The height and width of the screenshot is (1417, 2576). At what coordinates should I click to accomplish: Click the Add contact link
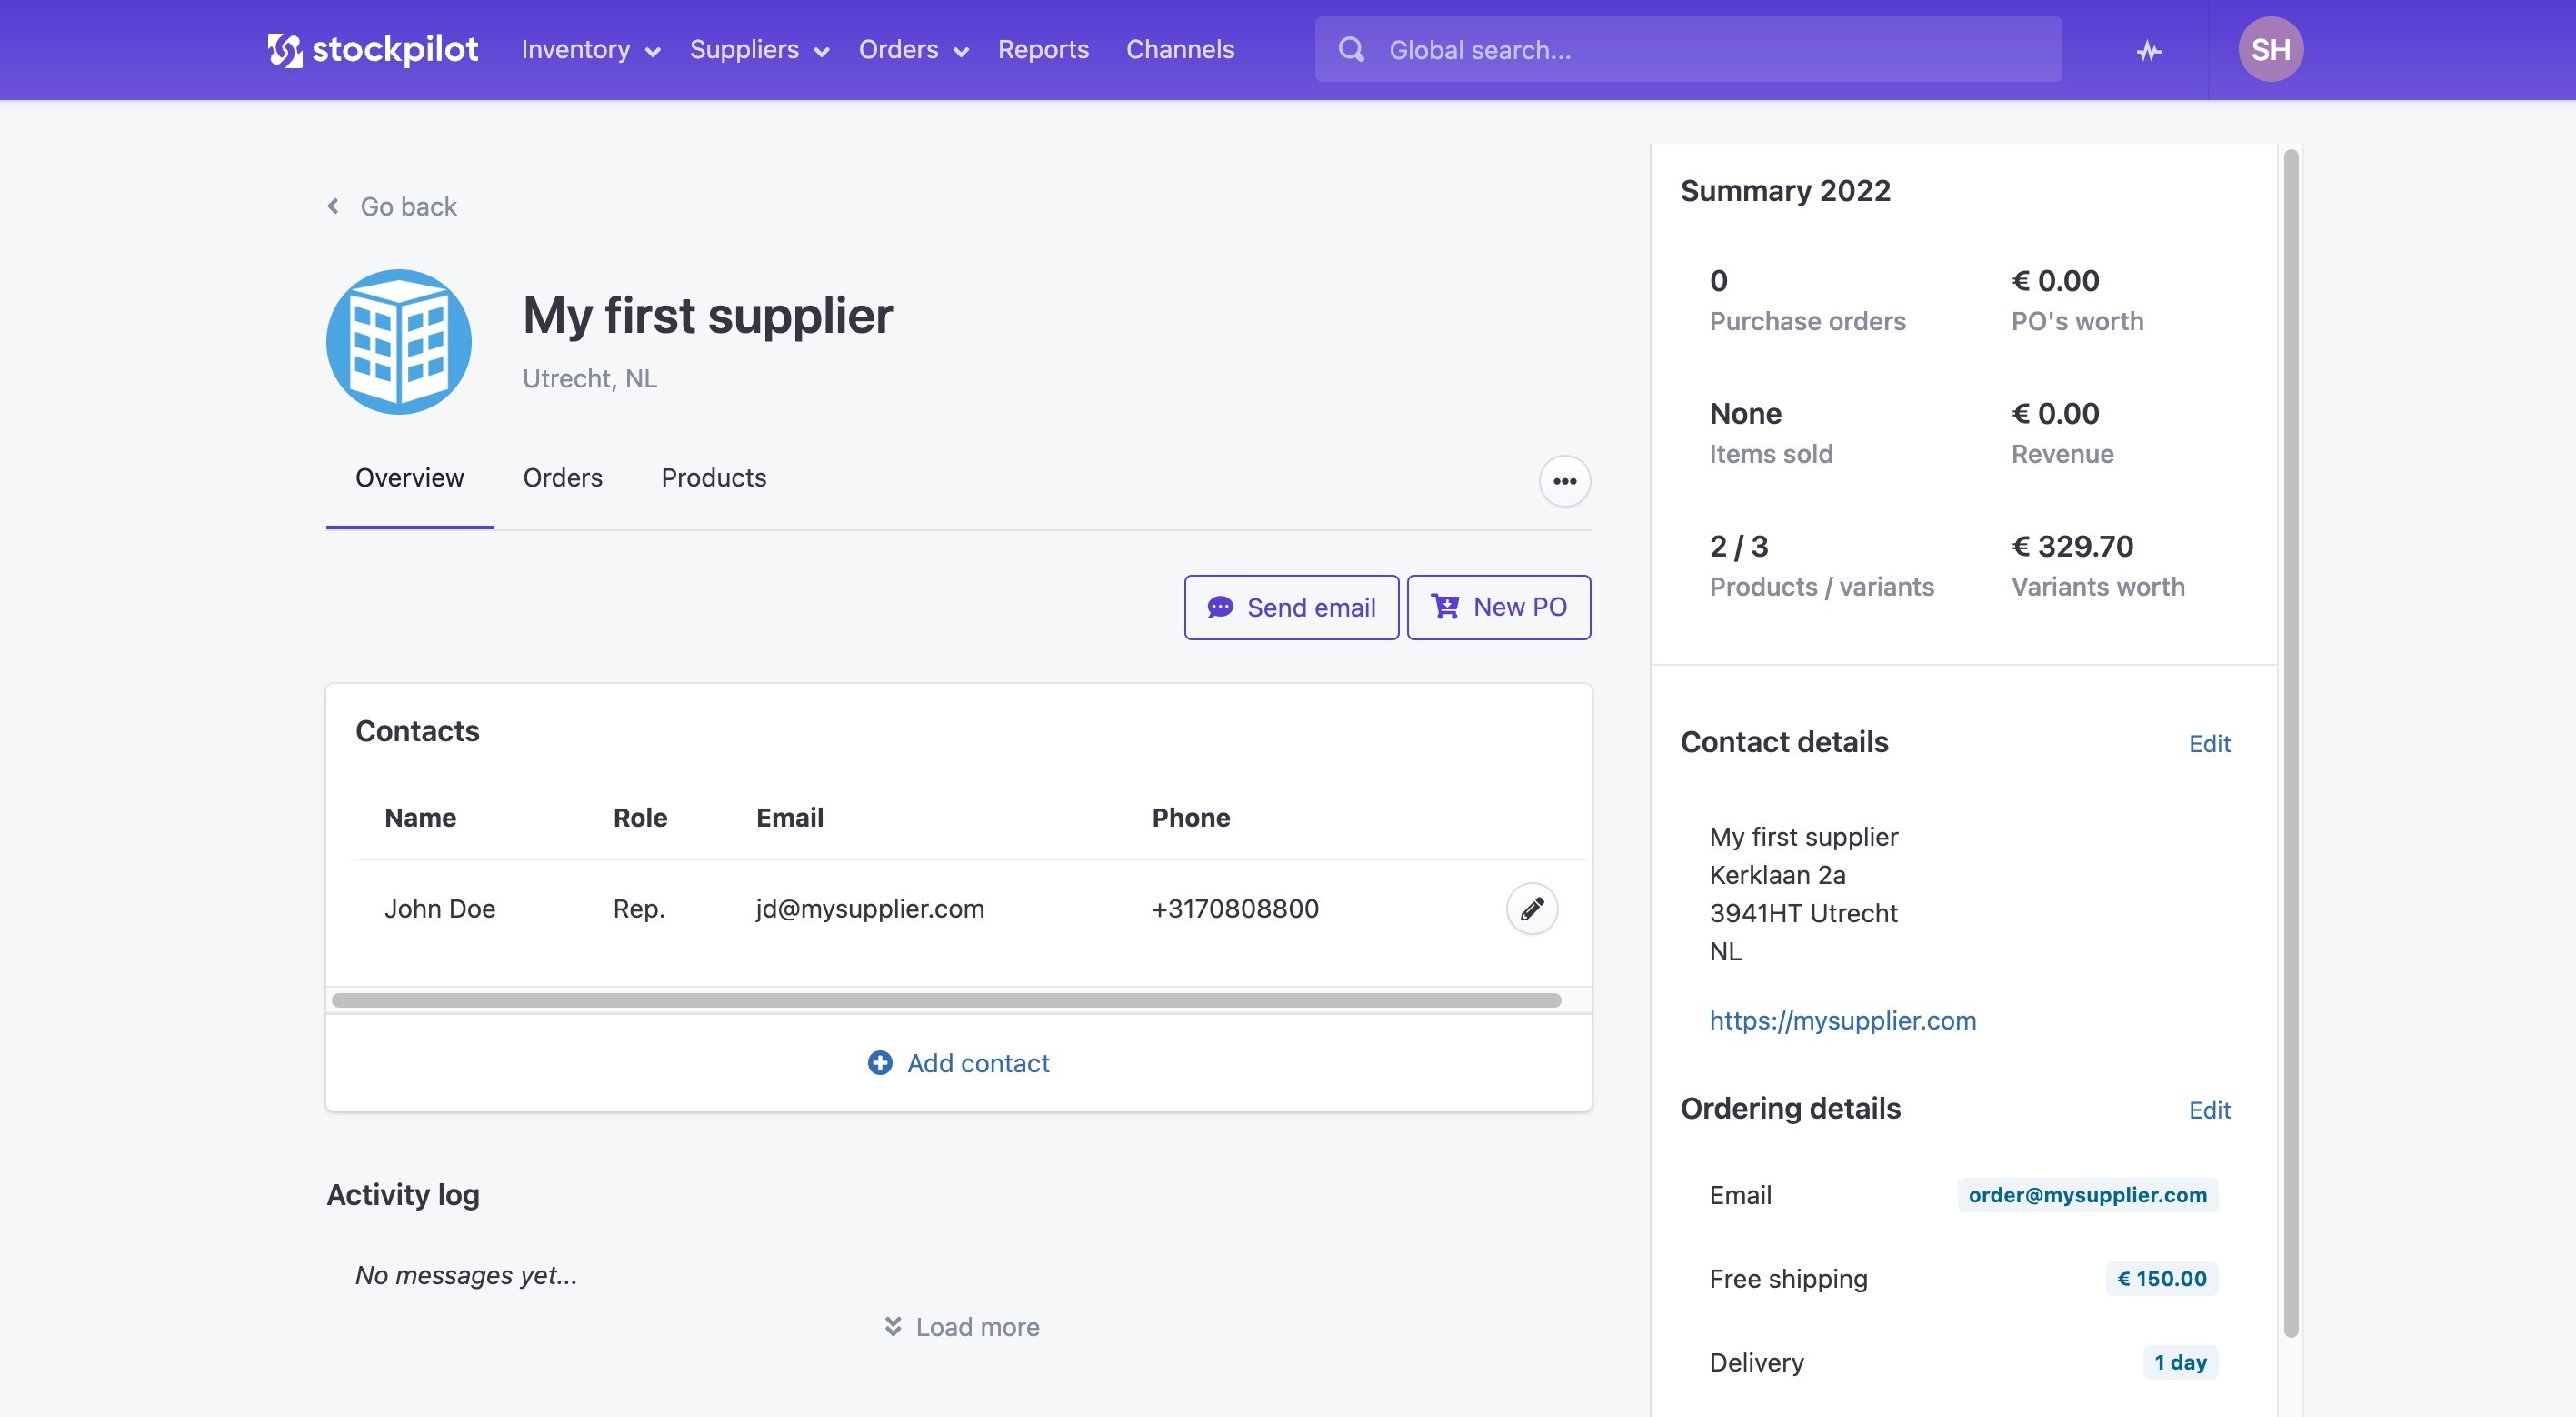[958, 1062]
